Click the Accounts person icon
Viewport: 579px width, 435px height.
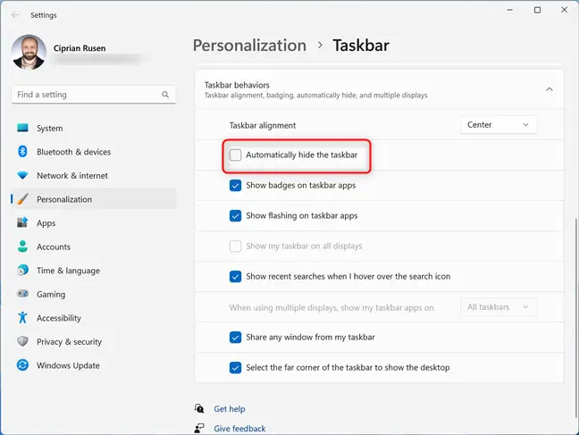click(22, 247)
